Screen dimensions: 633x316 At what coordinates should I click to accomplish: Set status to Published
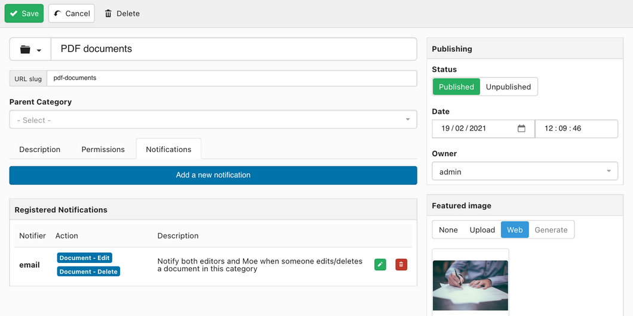point(456,86)
